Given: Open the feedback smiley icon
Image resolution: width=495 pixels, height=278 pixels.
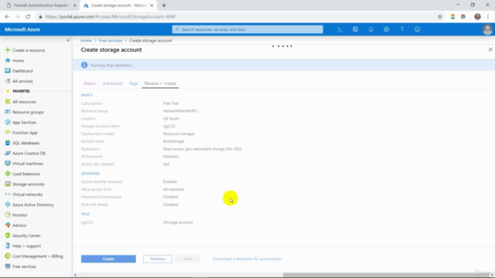Looking at the screenshot, I should pyautogui.click(x=418, y=29).
